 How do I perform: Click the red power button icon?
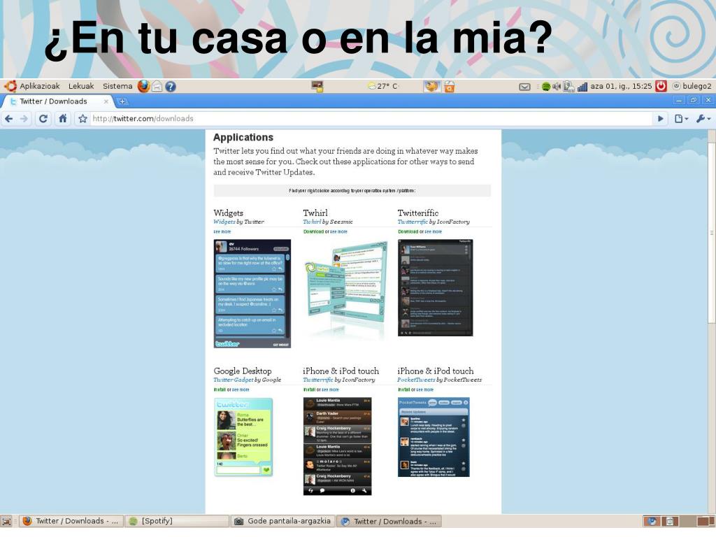tap(661, 86)
